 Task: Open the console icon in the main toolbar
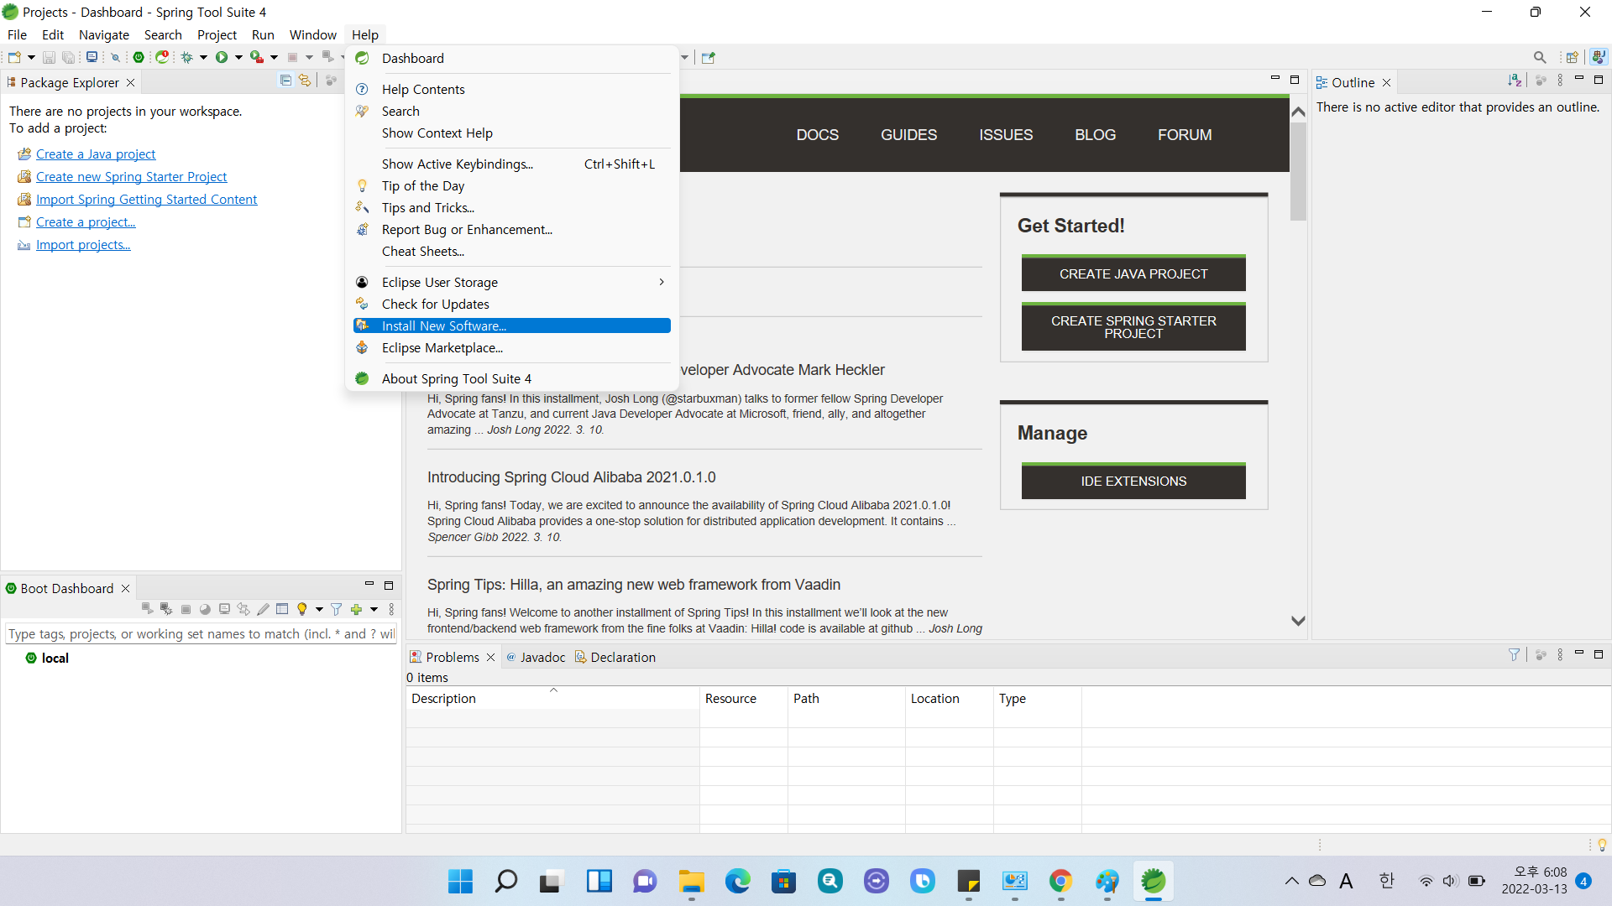[x=92, y=57]
